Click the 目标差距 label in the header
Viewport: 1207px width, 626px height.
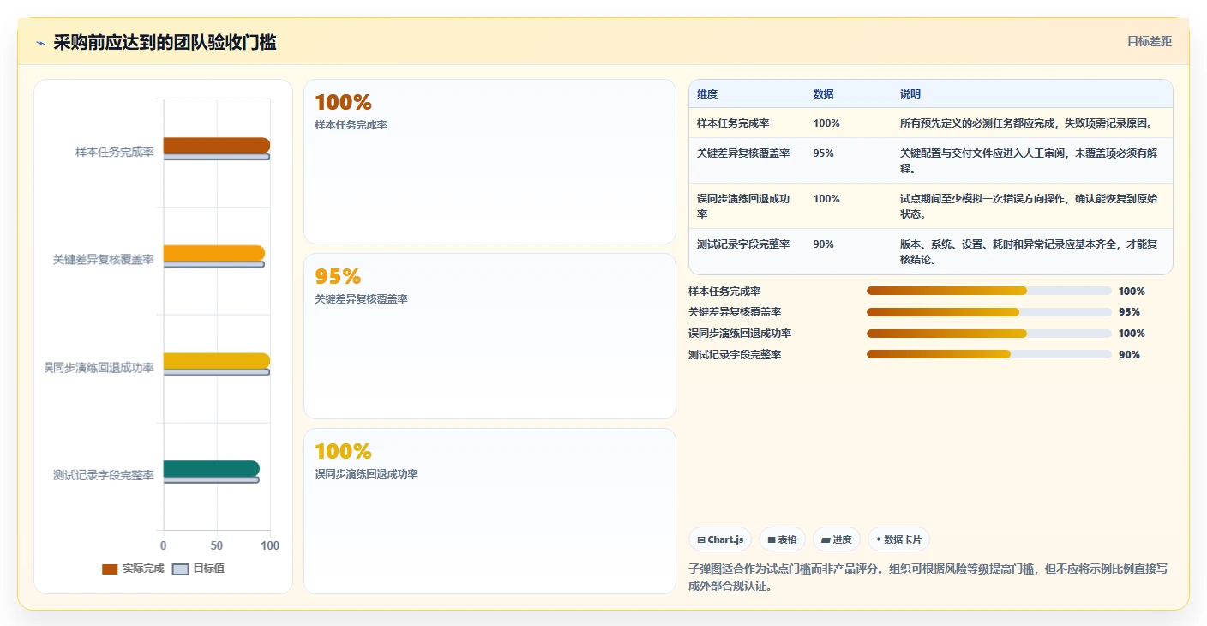(1150, 41)
